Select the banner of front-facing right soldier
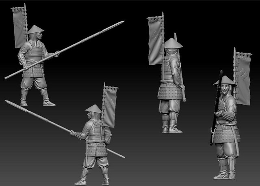This screenshot has width=260, height=186. tap(243, 81)
